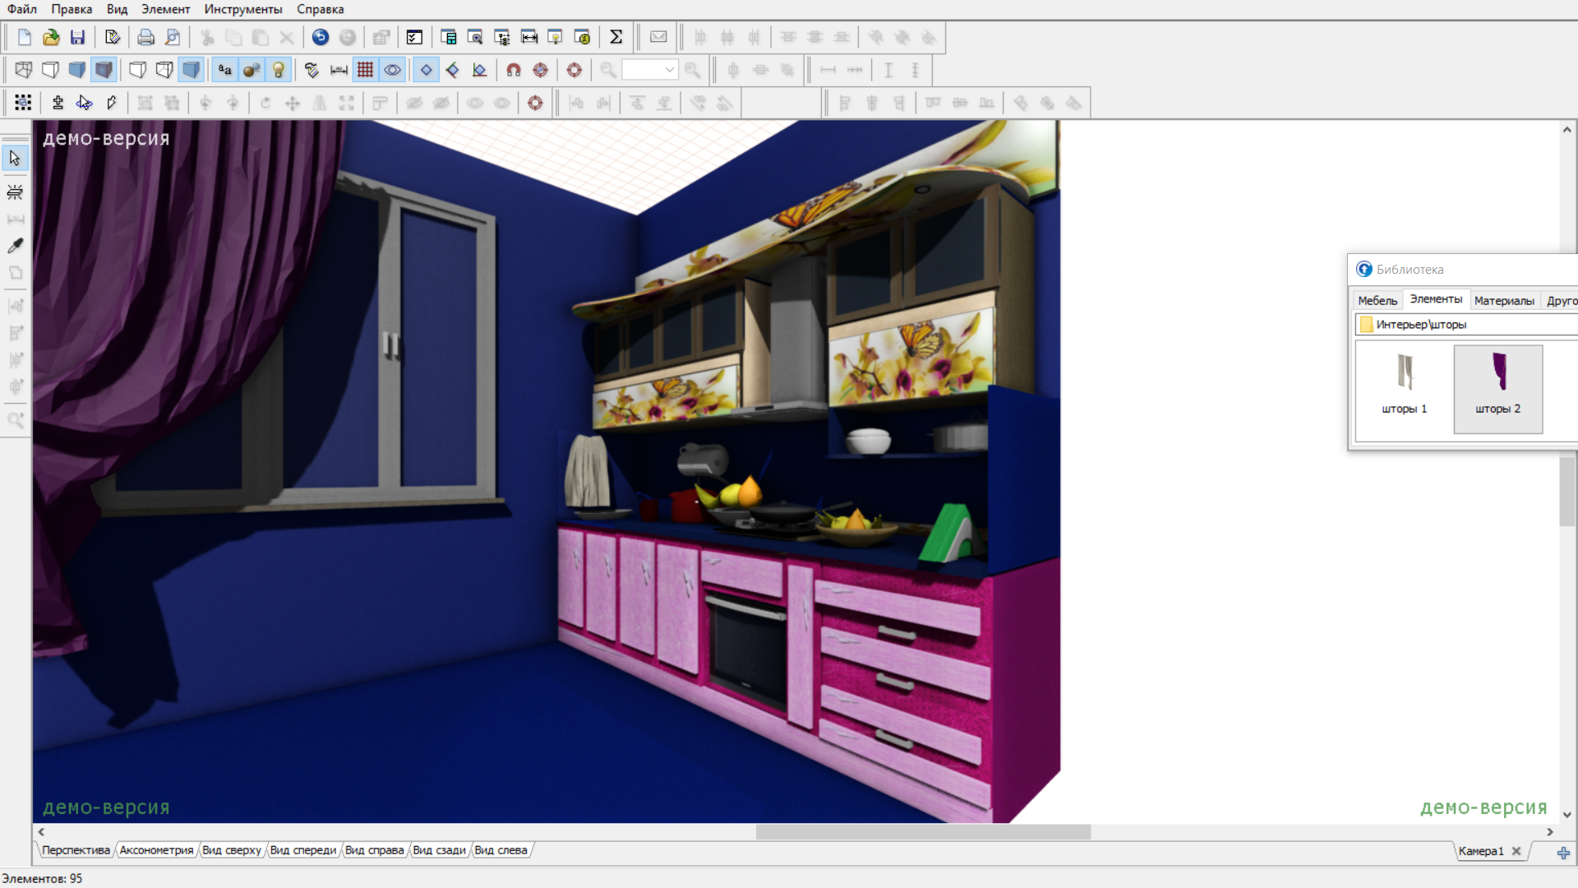
Task: Choose the move-with-cursor arrow tool
Action: click(84, 103)
